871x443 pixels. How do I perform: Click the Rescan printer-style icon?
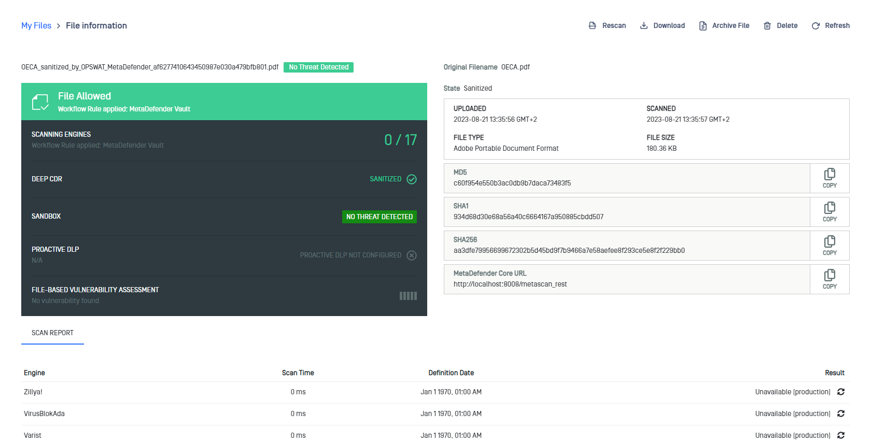tap(593, 25)
